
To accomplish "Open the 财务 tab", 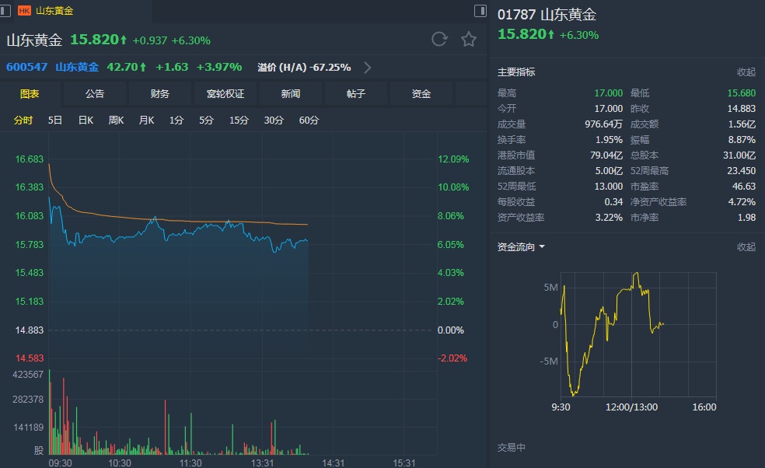I will pyautogui.click(x=160, y=94).
